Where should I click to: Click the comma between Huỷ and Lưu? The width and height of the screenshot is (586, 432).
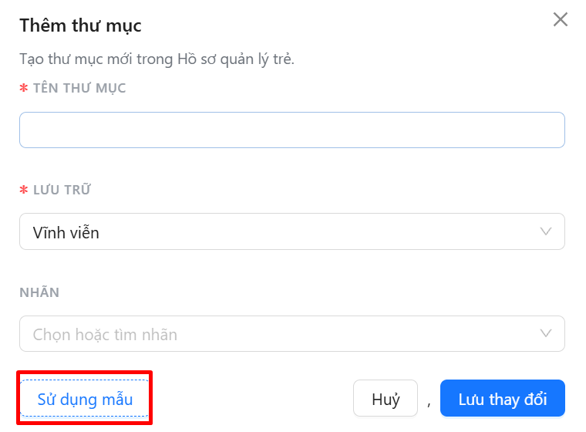(x=429, y=404)
